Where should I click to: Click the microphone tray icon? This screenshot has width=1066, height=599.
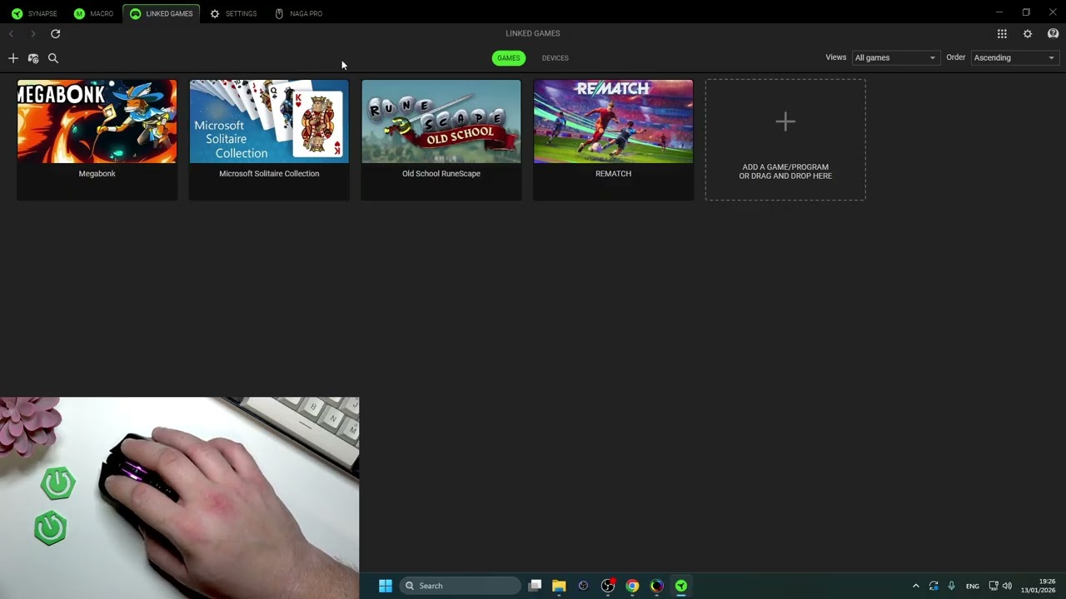click(951, 586)
